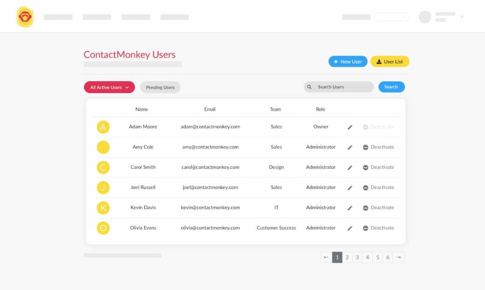Click Adam Moore's 'A' avatar
Image resolution: width=485 pixels, height=290 pixels.
click(x=103, y=127)
